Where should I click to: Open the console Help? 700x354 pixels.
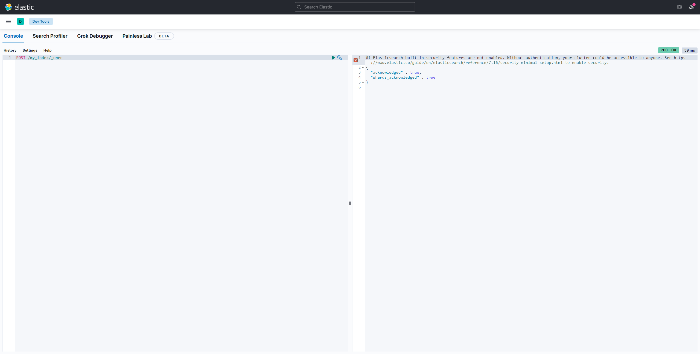48,50
